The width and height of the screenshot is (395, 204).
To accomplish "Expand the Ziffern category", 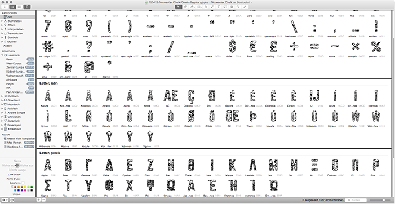I will [2, 25].
